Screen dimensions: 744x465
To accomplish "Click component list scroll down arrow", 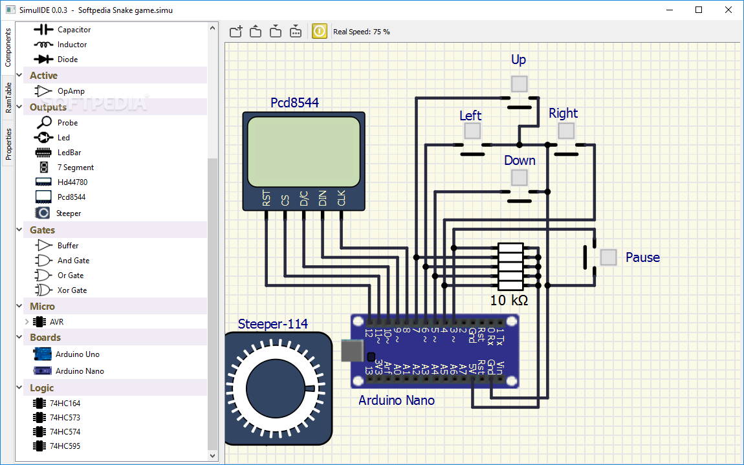I will coord(213,455).
